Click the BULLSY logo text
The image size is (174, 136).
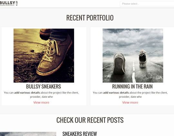pos(7,3)
